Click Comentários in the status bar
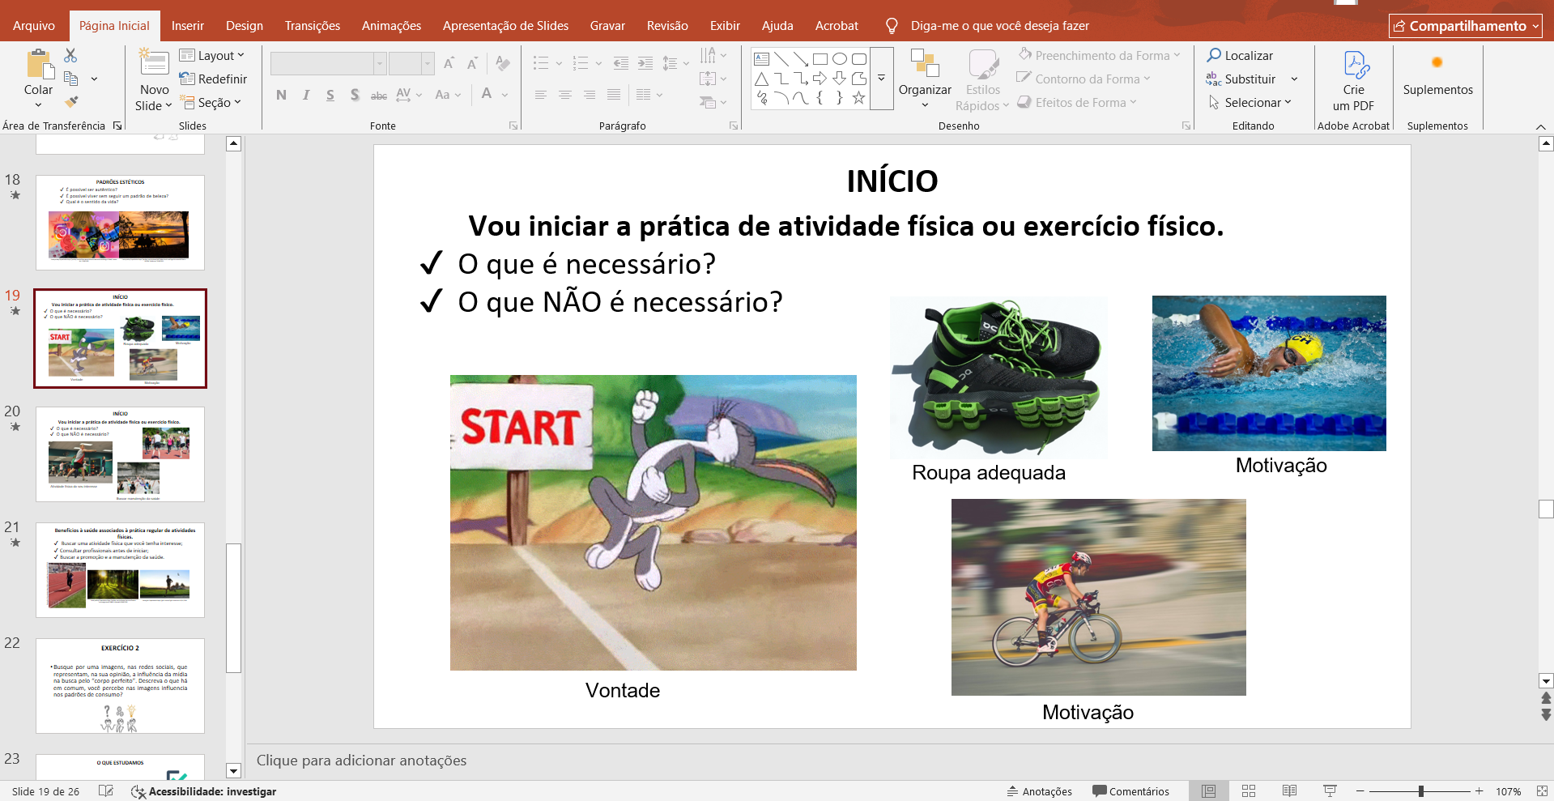 [x=1130, y=791]
